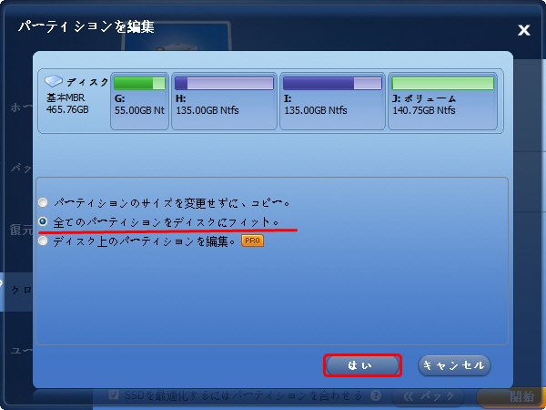Click the I: partition usage bar
This screenshot has height=410, width=546.
tap(332, 83)
